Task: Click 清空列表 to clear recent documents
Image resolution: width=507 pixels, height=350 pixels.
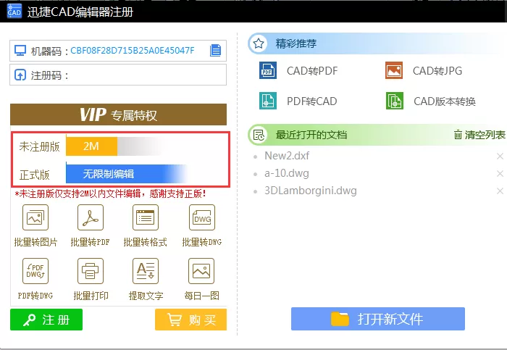Action: (479, 135)
